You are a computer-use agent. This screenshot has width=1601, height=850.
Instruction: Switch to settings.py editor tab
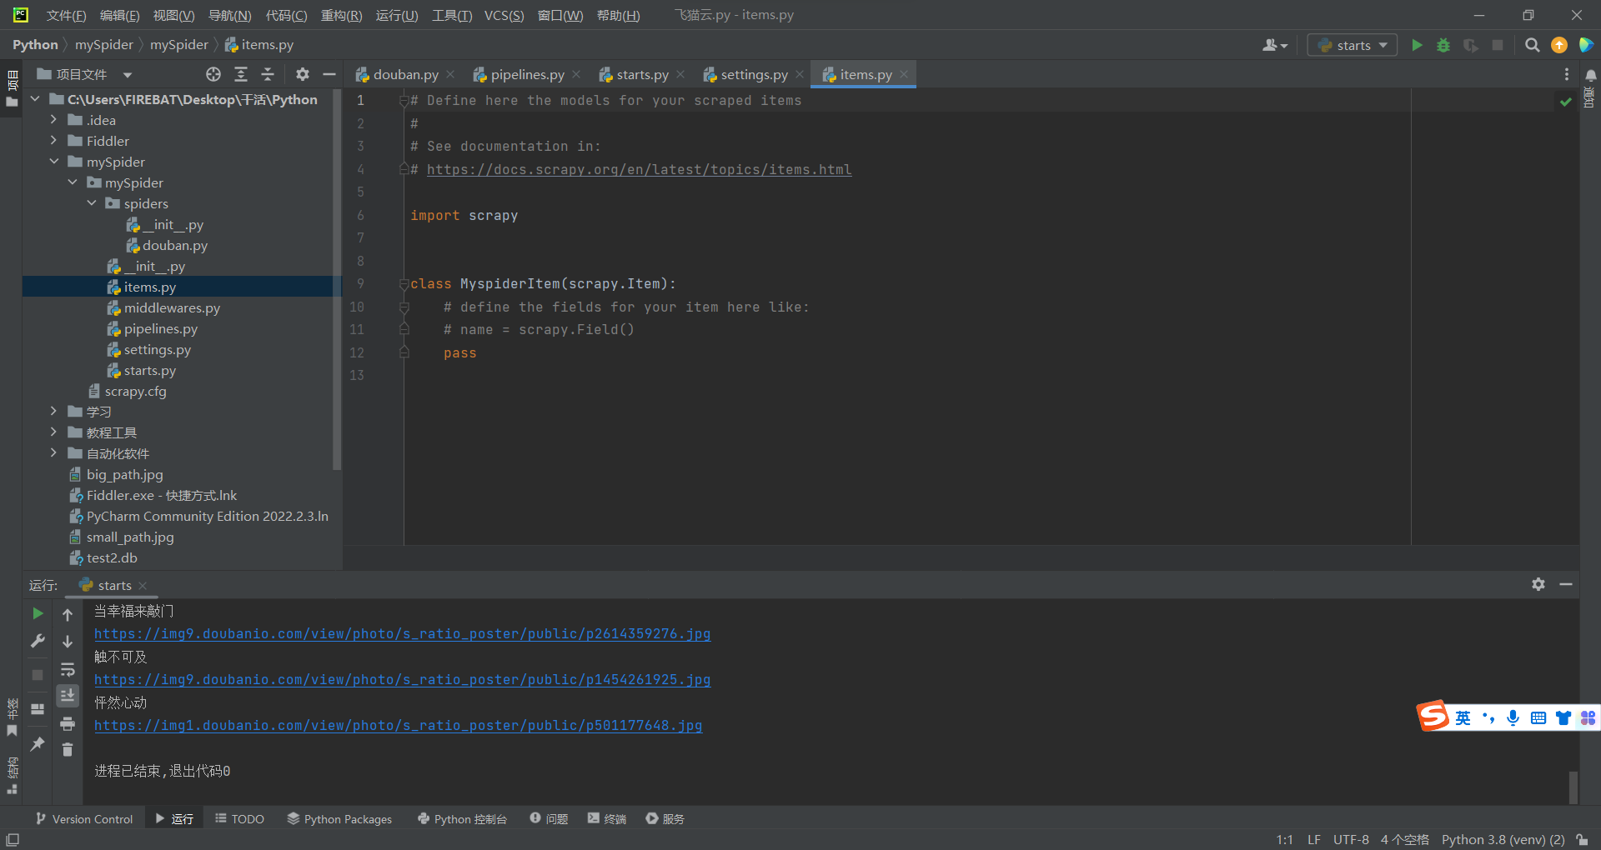tap(754, 74)
